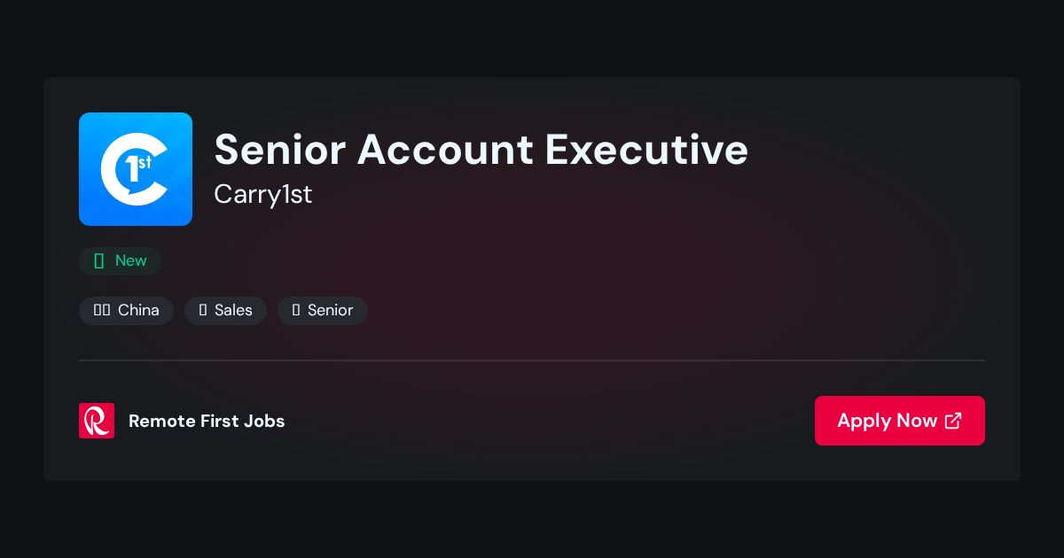Image resolution: width=1064 pixels, height=558 pixels.
Task: Visit the Remote First Jobs text link
Action: pos(207,422)
